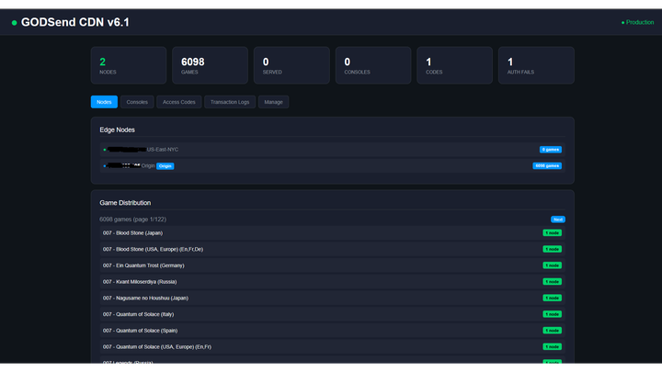662x372 pixels.
Task: Click the 0 games badge on US-East-NYC node
Action: pyautogui.click(x=550, y=149)
